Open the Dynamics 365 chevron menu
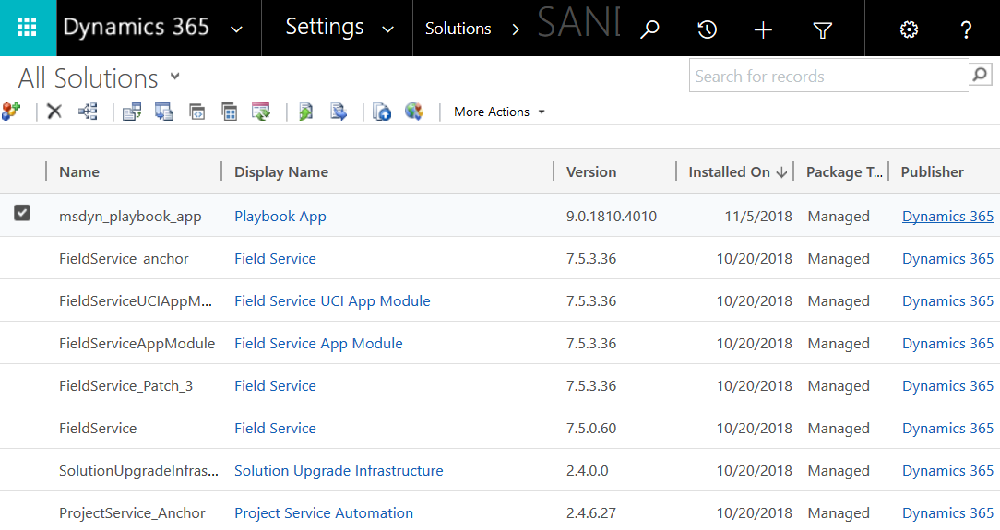 (236, 29)
